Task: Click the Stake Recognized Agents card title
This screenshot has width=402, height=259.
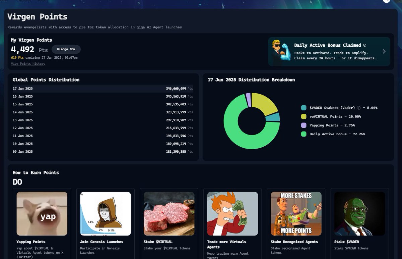Action: click(x=294, y=242)
